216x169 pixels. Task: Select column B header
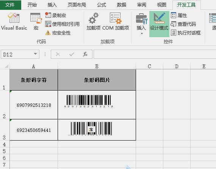pyautogui.click(x=97, y=66)
